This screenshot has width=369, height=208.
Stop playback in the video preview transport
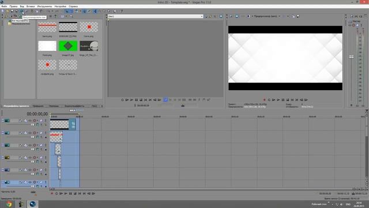(x=288, y=100)
